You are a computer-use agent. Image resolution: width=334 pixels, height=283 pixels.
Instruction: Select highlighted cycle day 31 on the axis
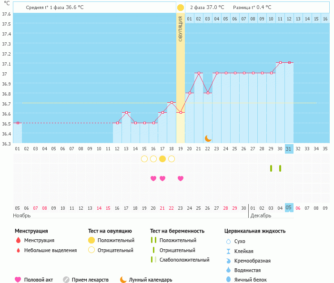(289, 148)
